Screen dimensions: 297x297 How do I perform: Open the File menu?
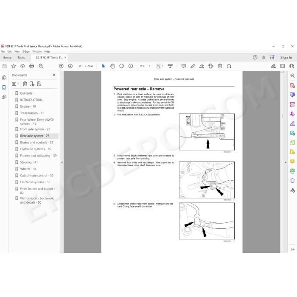(x=3, y=51)
